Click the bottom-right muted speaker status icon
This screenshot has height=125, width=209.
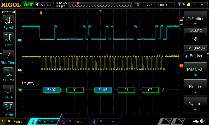point(202,121)
